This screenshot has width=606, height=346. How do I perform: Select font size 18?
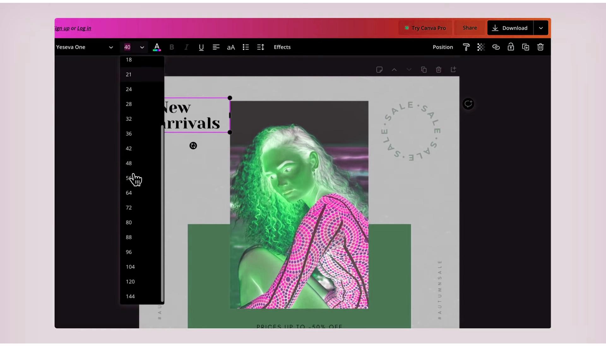pyautogui.click(x=142, y=60)
